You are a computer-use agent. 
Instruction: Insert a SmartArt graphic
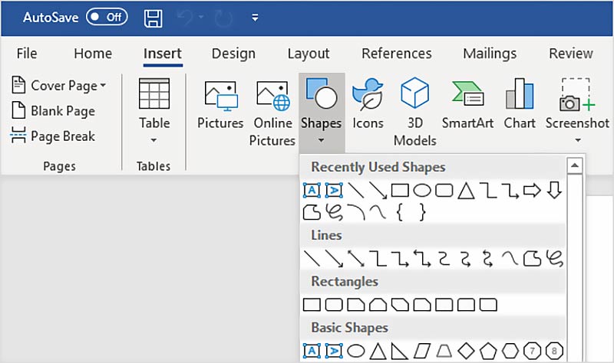[467, 107]
